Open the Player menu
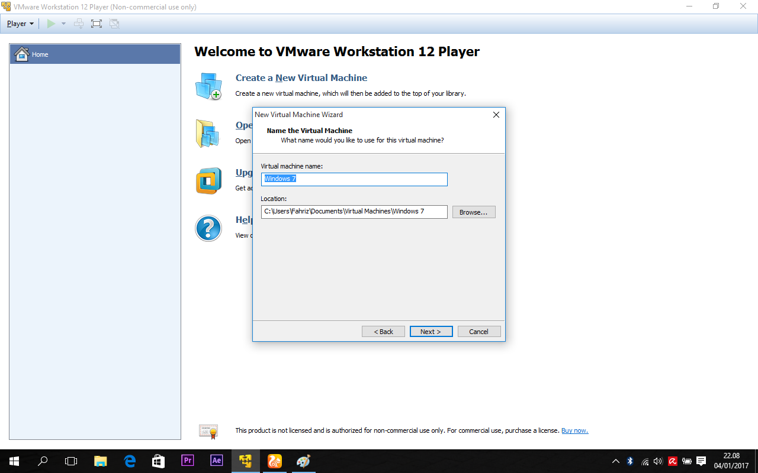The width and height of the screenshot is (758, 473). [20, 24]
